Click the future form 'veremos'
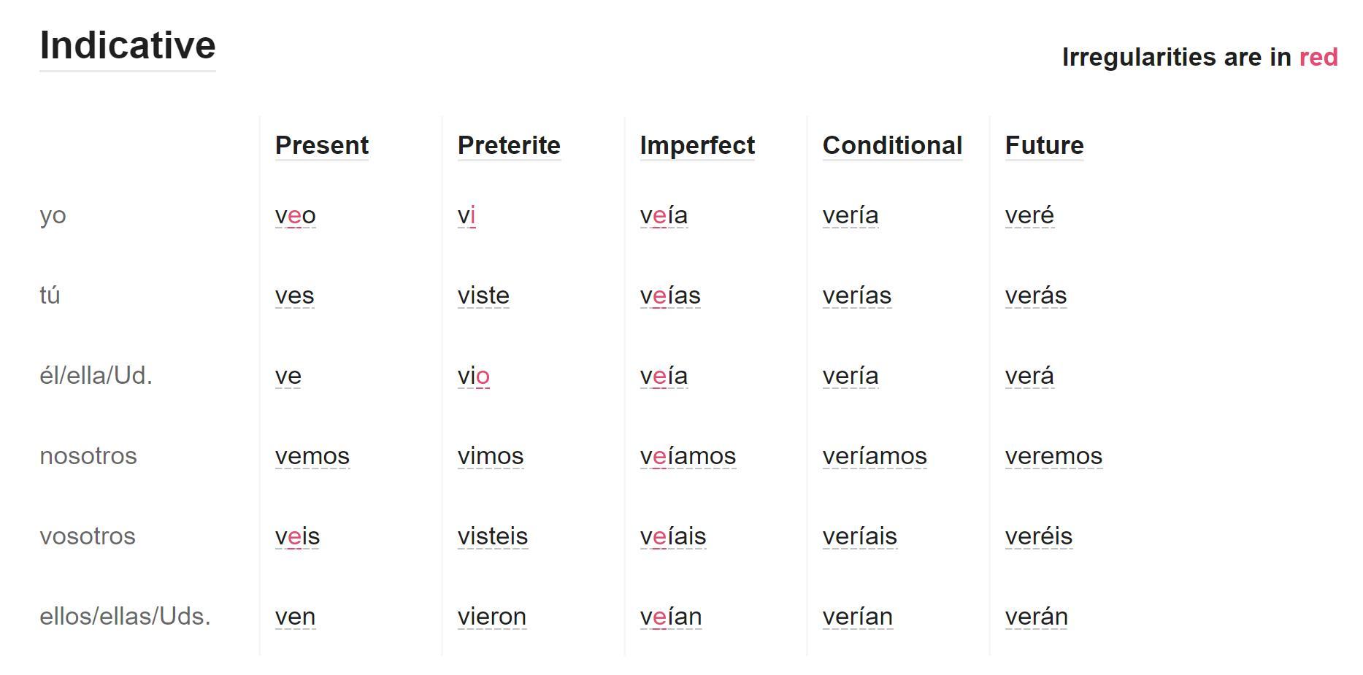Image resolution: width=1363 pixels, height=675 pixels. click(x=1053, y=457)
